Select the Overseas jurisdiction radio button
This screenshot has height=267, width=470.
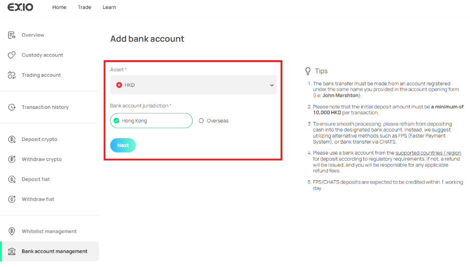201,121
